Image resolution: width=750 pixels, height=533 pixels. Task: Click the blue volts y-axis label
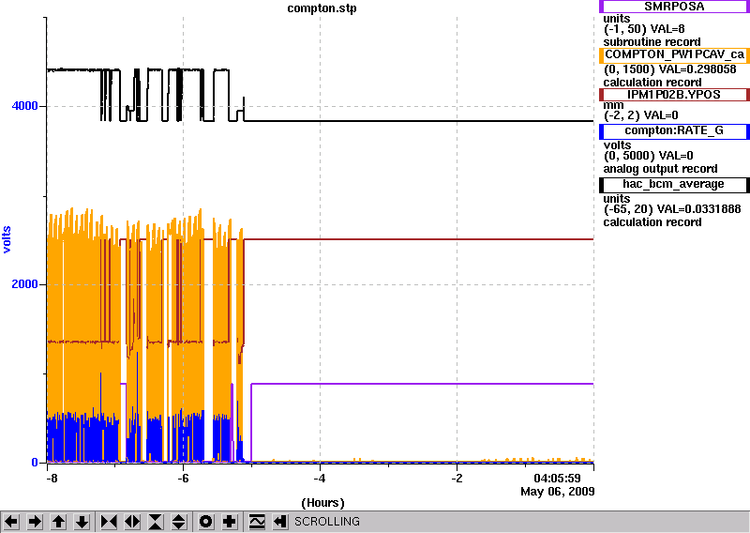[7, 240]
